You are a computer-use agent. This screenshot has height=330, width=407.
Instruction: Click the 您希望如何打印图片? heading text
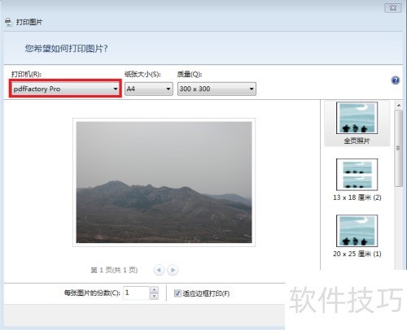tap(67, 49)
